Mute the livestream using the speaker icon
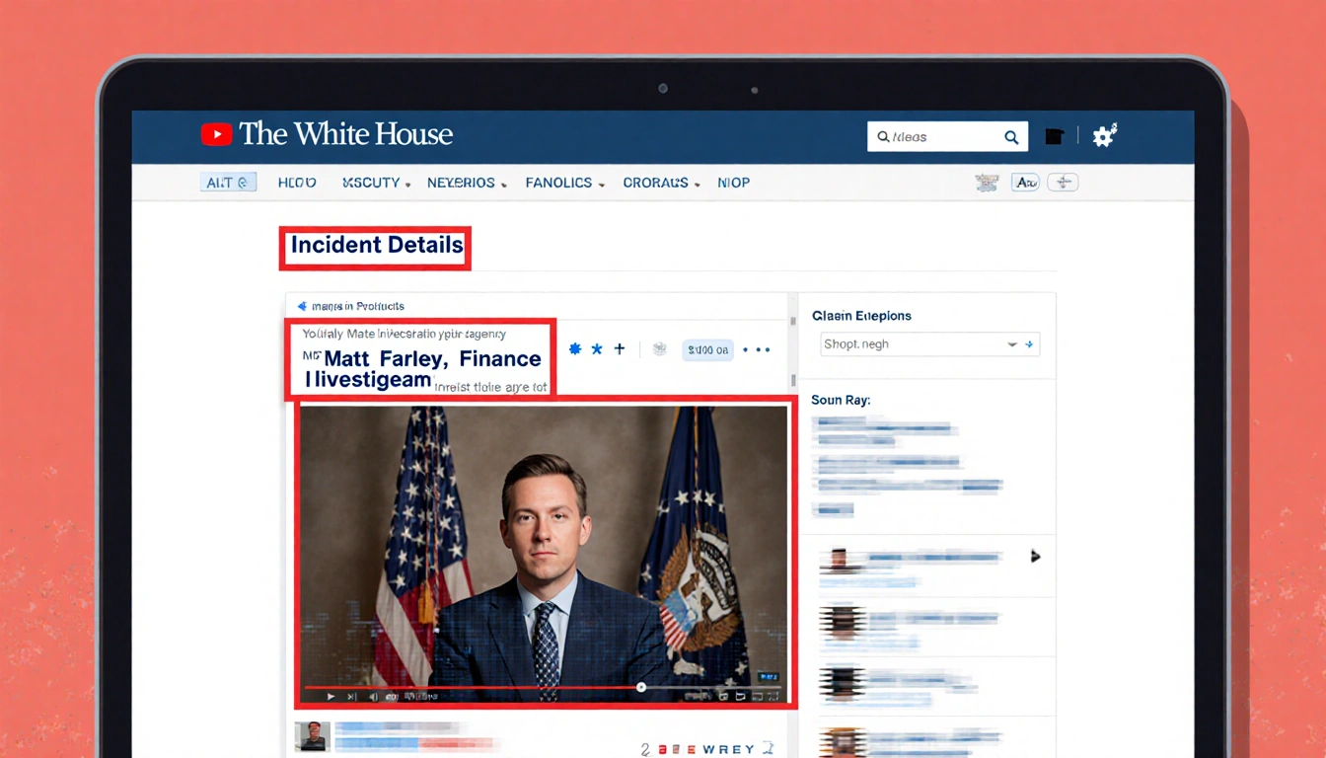1326x758 pixels. pos(373,696)
